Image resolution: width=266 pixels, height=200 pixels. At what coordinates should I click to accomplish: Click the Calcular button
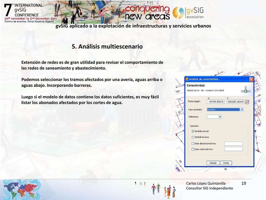coord(213,163)
